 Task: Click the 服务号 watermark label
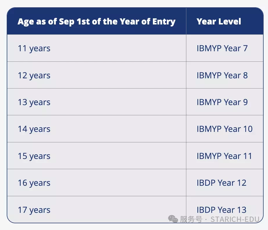(x=191, y=219)
